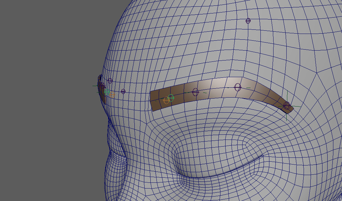The width and height of the screenshot is (342, 201).
Task: Click the purple locator sitting on the small far eyebrow strip
Action: (x=103, y=86)
